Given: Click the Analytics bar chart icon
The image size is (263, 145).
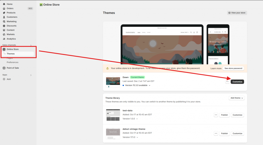Looking at the screenshot, I should [x=4, y=39].
